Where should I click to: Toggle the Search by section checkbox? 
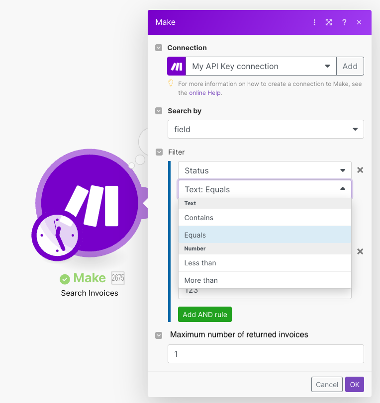pos(159,111)
